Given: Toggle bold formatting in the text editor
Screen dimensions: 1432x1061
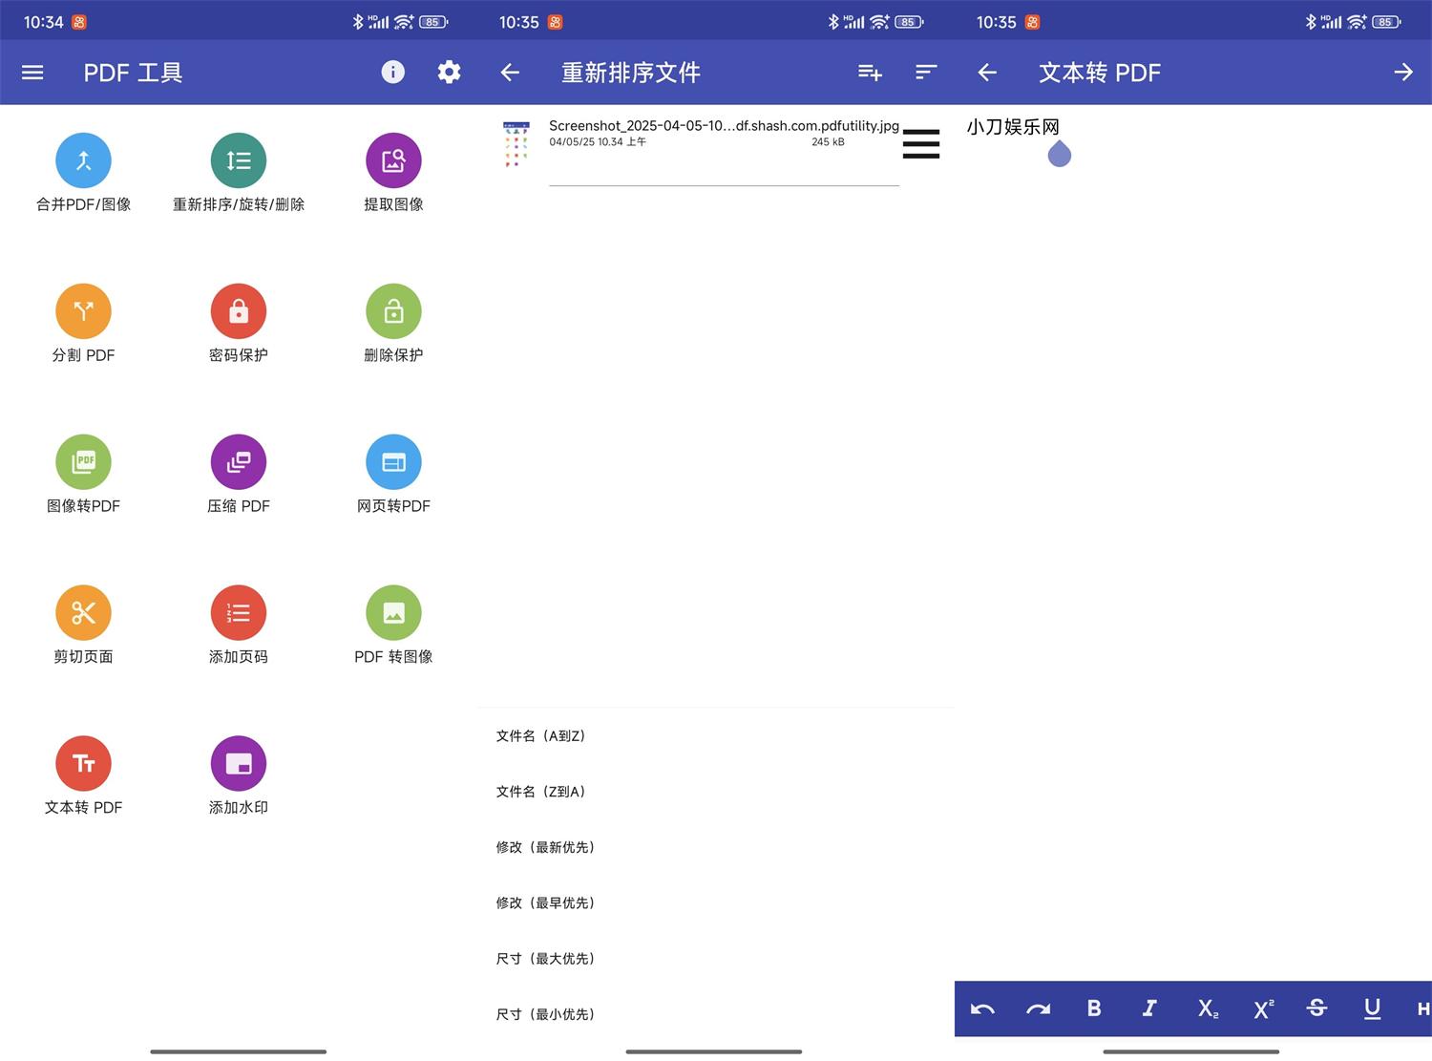Looking at the screenshot, I should (x=1094, y=1008).
